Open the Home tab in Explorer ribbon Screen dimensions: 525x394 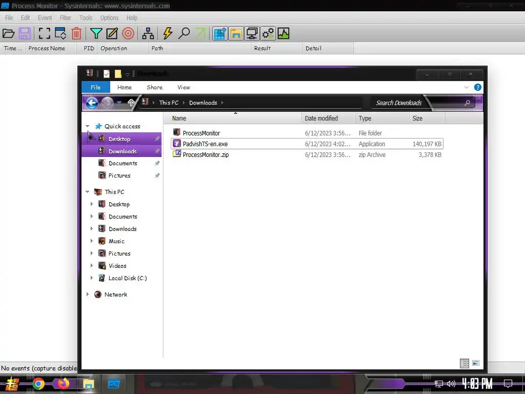[125, 87]
